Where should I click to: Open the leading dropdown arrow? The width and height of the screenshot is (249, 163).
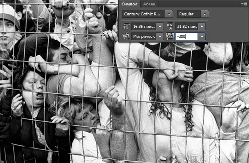(202, 27)
